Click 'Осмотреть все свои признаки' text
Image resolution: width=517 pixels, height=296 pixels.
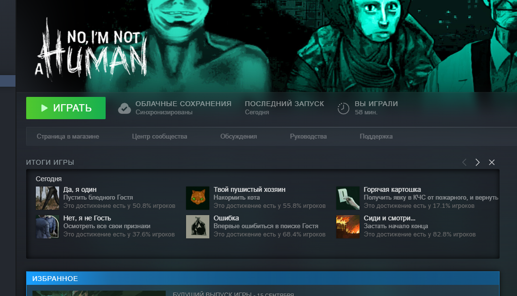coord(107,226)
